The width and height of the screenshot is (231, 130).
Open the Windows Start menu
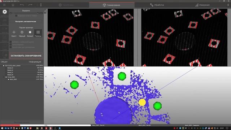pyautogui.click(x=2, y=128)
